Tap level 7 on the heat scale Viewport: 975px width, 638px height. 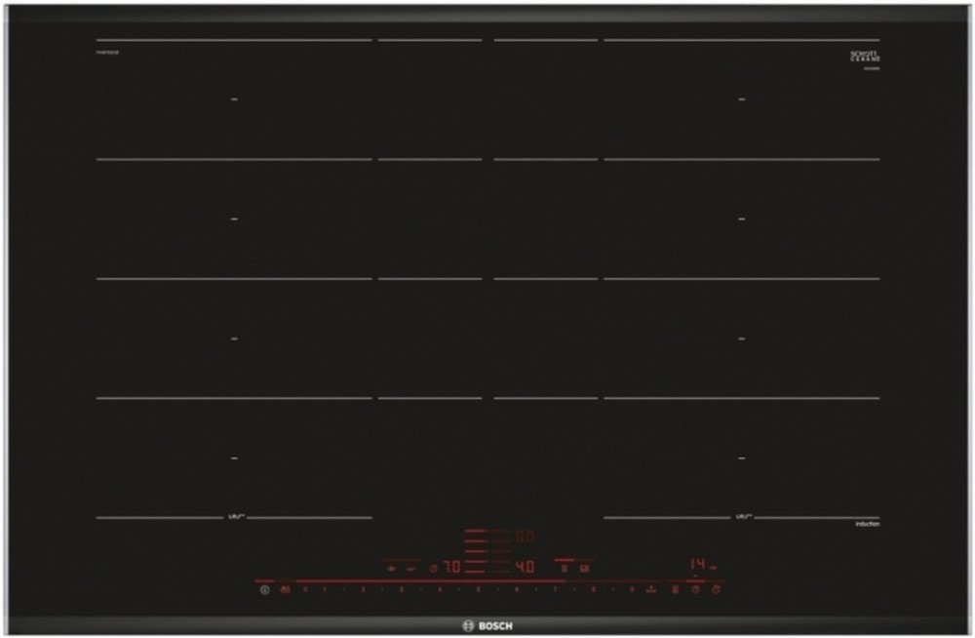554,589
